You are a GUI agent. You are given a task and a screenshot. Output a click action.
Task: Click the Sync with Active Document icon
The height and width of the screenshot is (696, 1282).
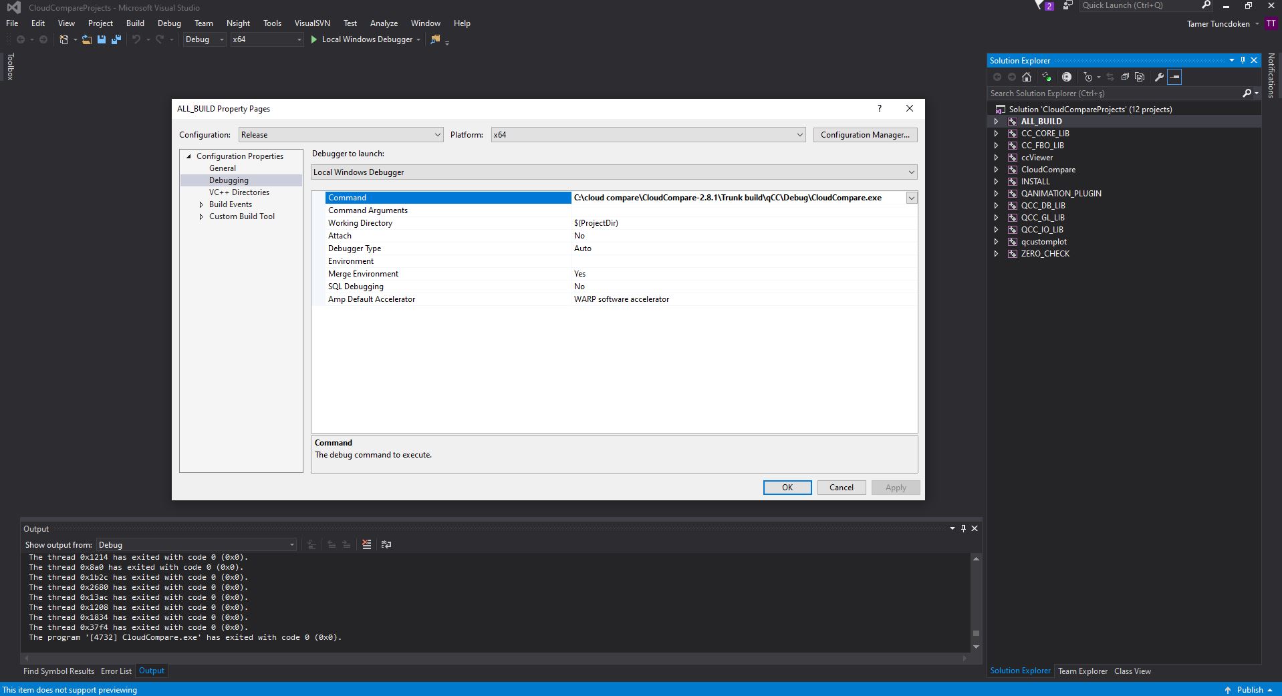pos(1046,77)
